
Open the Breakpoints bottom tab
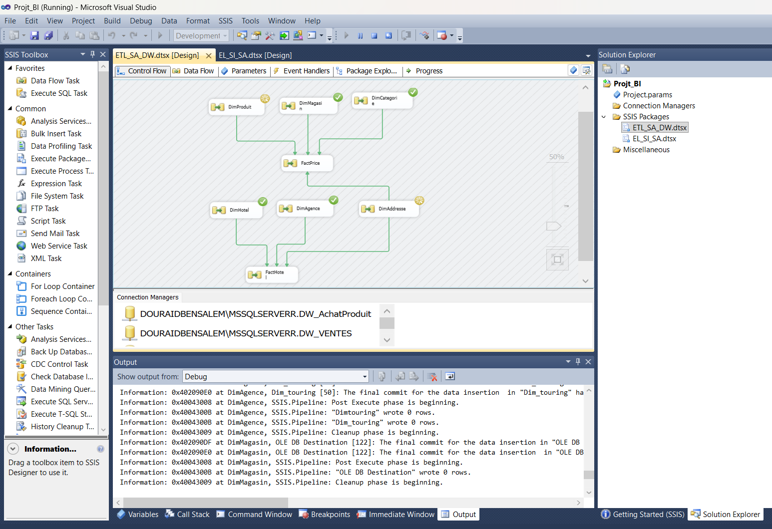pyautogui.click(x=325, y=515)
